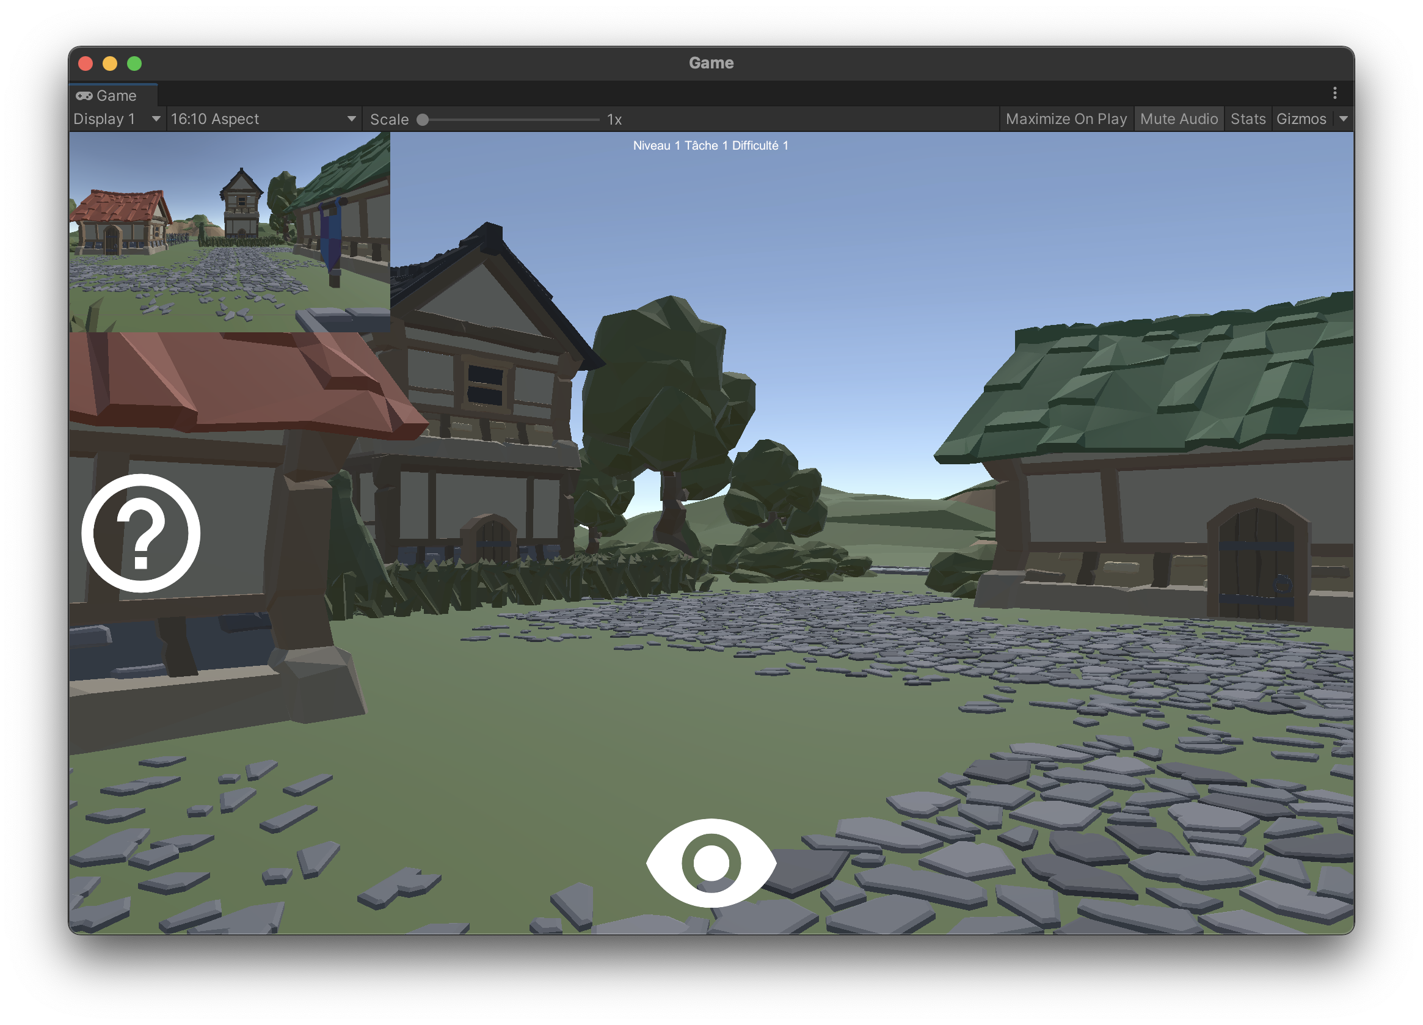Click the Scale slider handle

(423, 119)
